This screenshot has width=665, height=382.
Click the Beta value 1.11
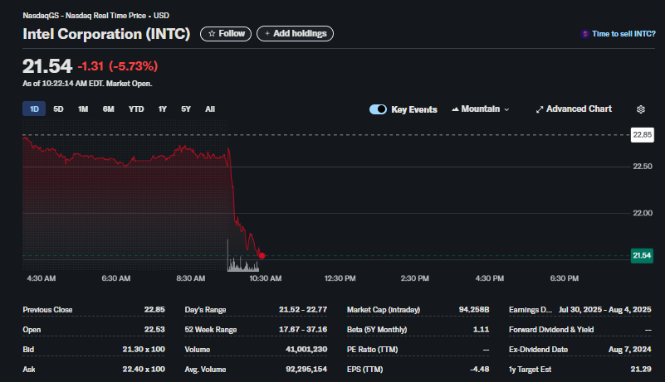[482, 330]
